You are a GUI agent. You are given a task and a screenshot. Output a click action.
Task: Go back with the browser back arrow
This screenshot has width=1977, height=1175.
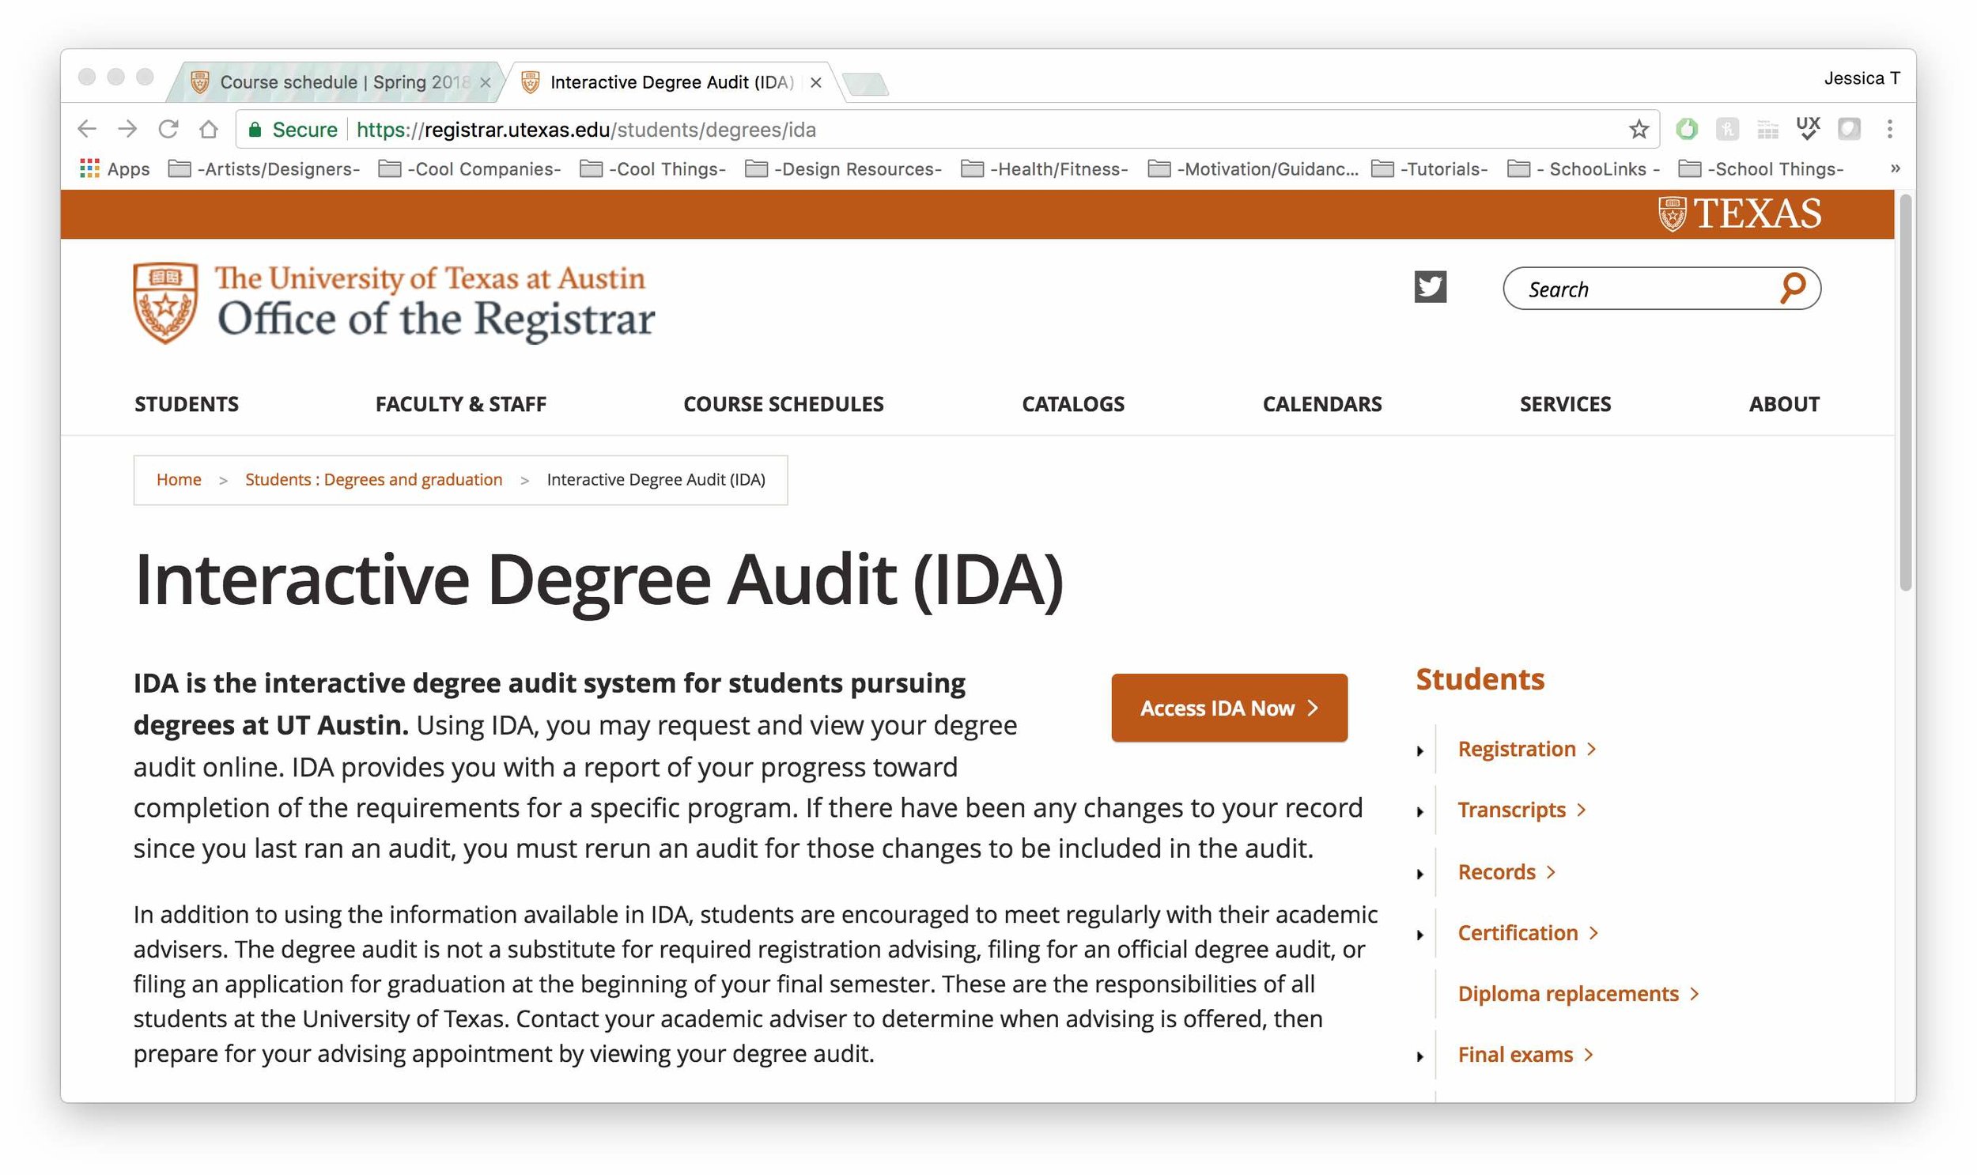87,128
